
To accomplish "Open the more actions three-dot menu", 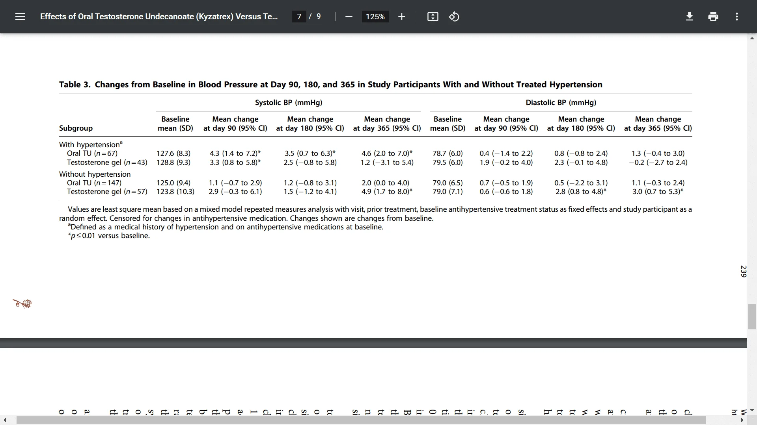I will coord(736,17).
